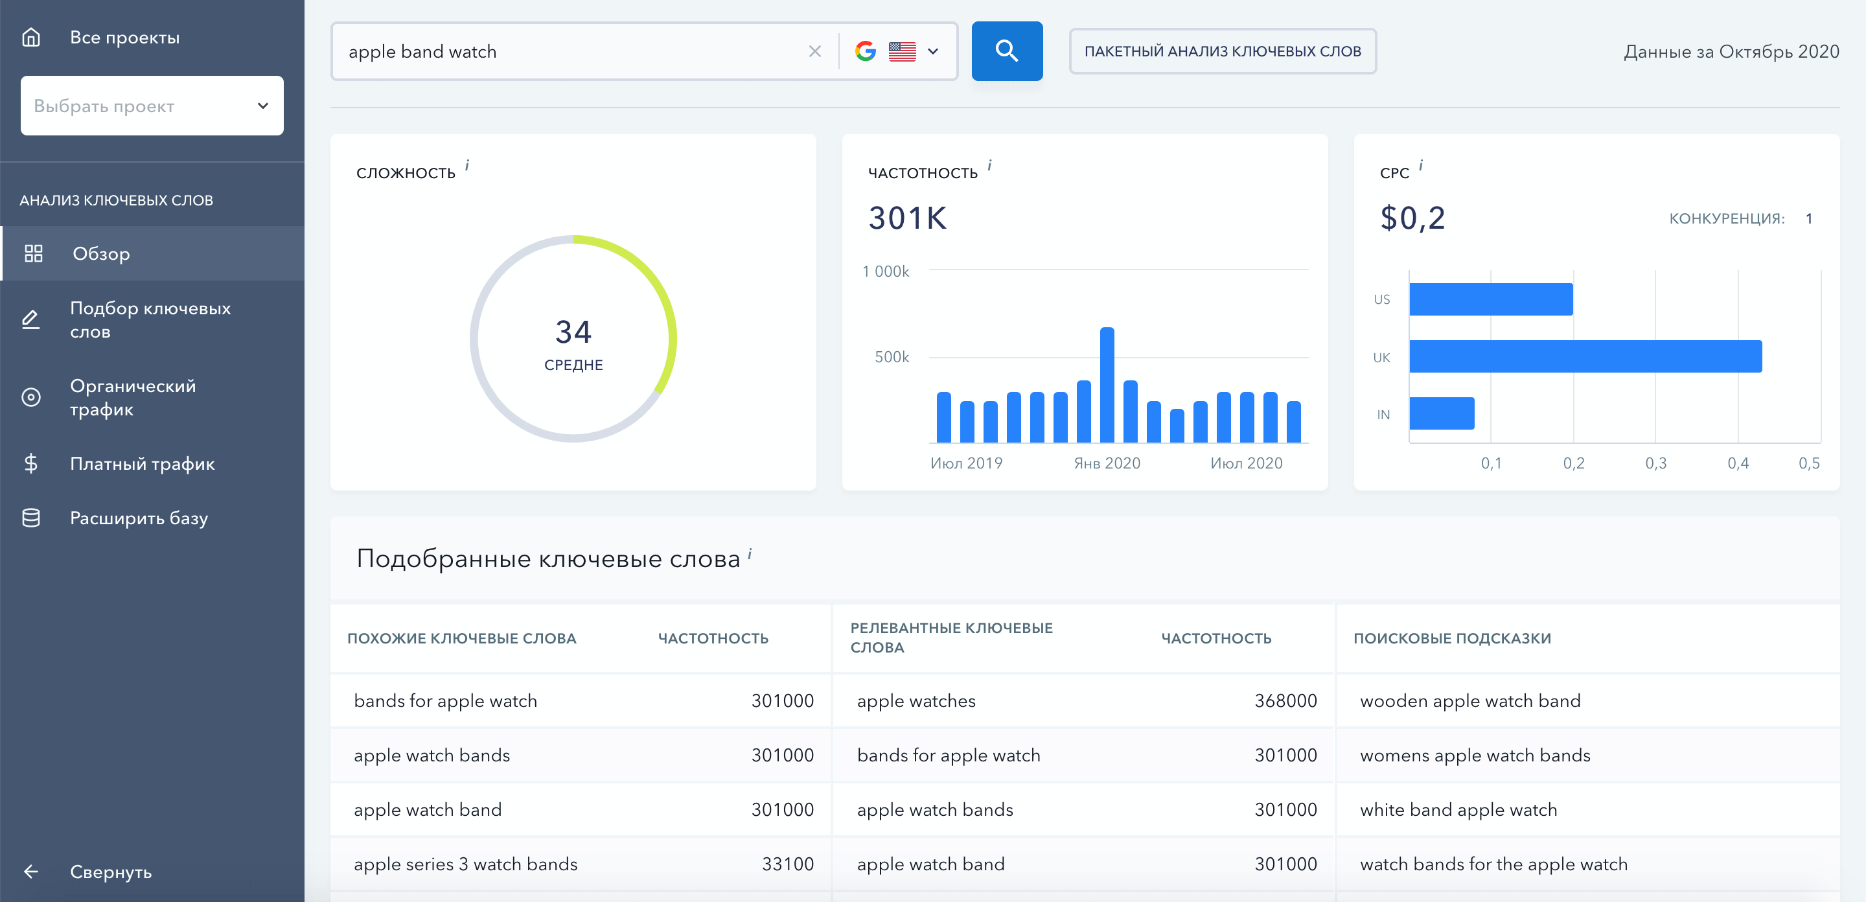
Task: Click info icon by Подобранные ключевые слова
Action: [750, 554]
